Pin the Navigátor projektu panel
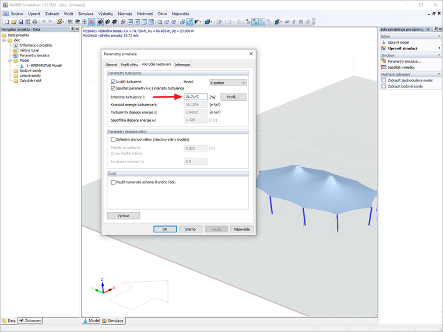 (72, 29)
